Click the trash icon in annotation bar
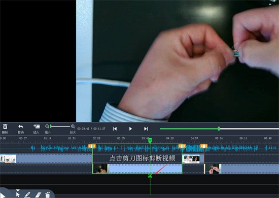The image size is (279, 198). 48,195
